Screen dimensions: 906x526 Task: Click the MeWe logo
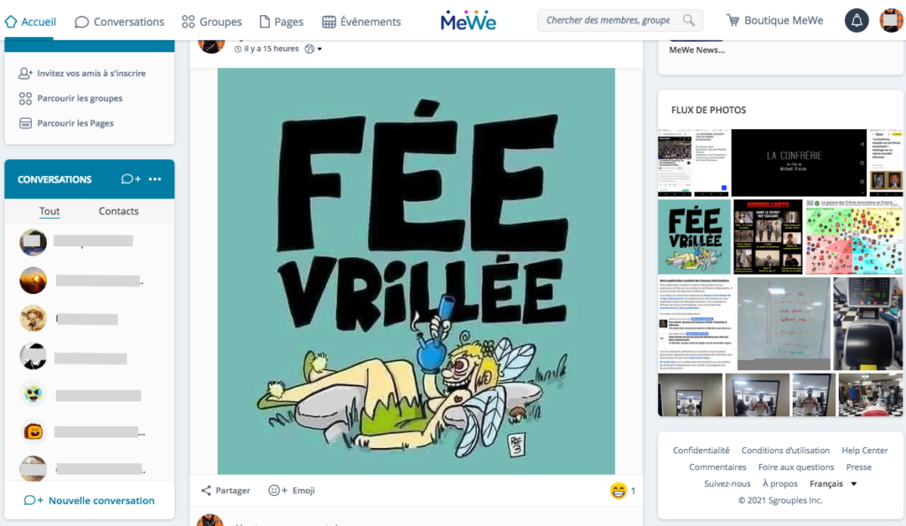[468, 20]
